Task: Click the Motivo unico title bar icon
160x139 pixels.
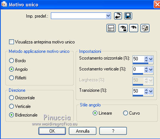Action: pyautogui.click(x=4, y=4)
